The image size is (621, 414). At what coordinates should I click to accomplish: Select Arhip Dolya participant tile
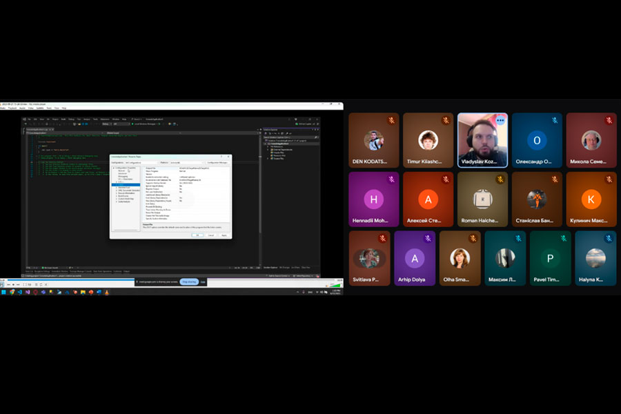pyautogui.click(x=415, y=258)
